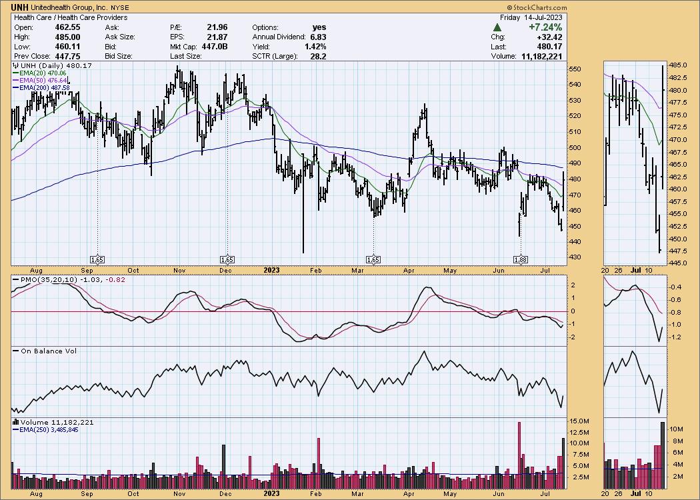Click the Volume 11,182,221 panel label
The image size is (700, 500).
click(x=53, y=422)
